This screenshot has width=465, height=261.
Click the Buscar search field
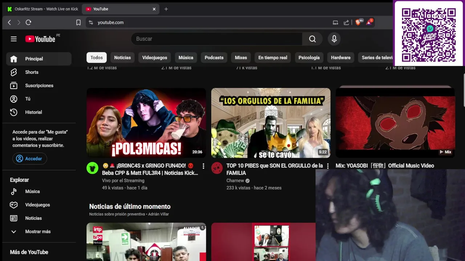click(217, 39)
